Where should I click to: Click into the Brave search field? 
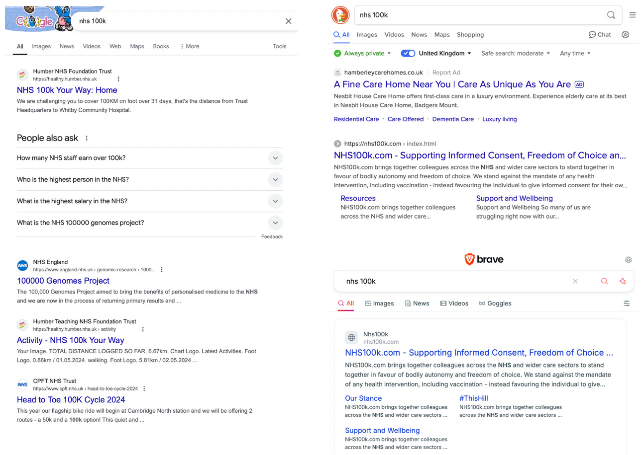point(455,281)
